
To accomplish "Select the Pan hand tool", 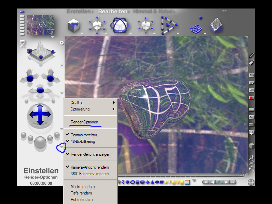I will (x=252, y=169).
